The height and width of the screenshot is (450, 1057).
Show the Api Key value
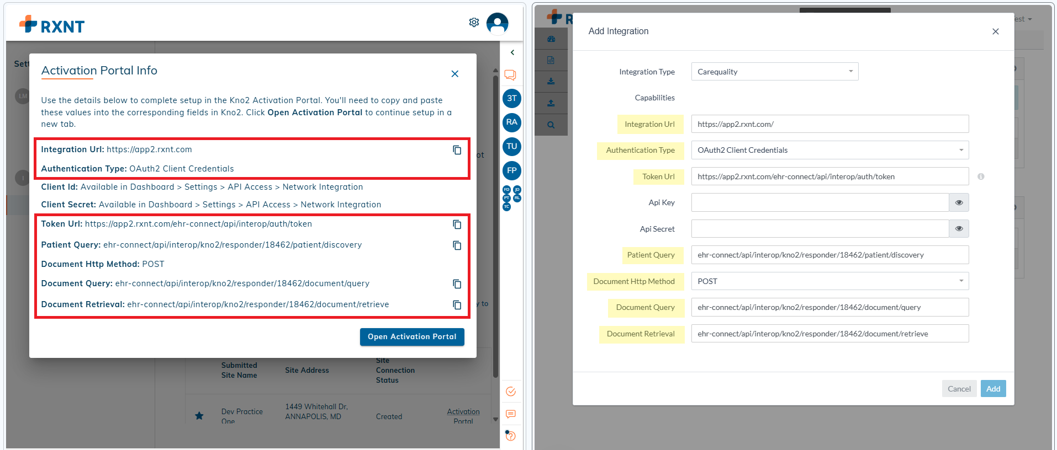point(959,202)
